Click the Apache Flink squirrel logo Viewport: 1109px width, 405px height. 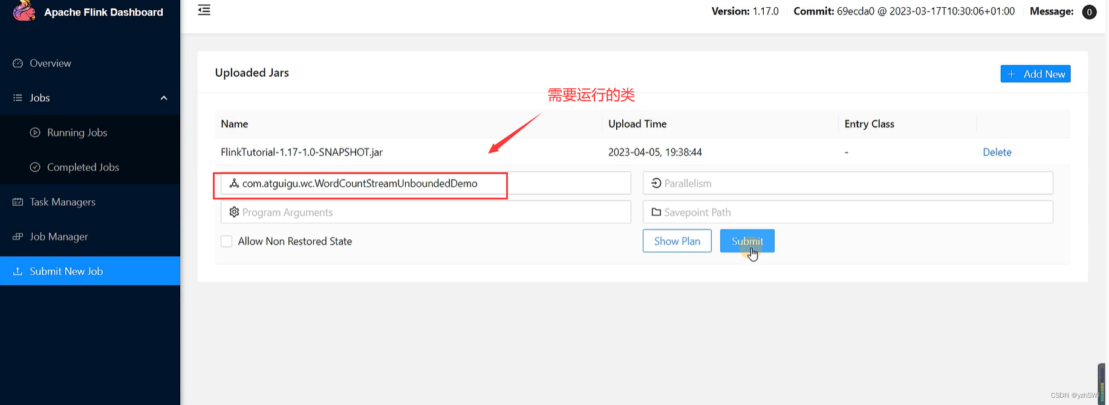[x=24, y=11]
